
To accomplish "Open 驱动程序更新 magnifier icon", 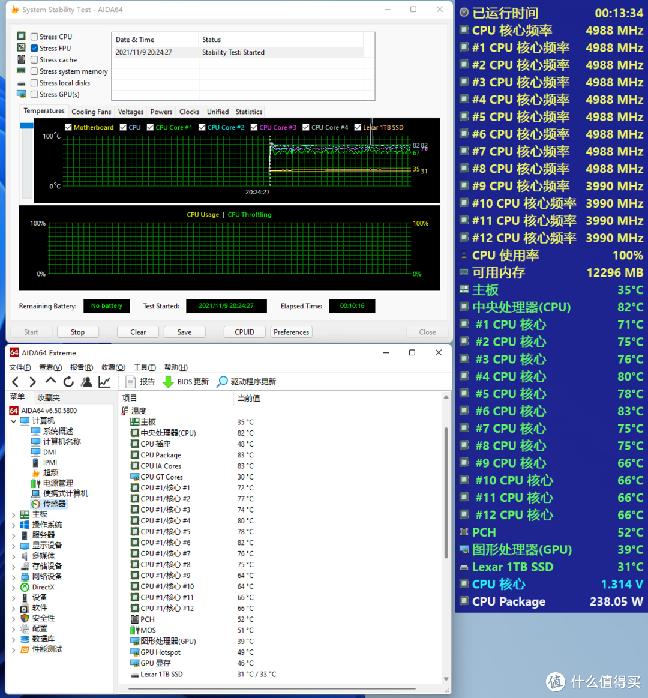I will 222,382.
